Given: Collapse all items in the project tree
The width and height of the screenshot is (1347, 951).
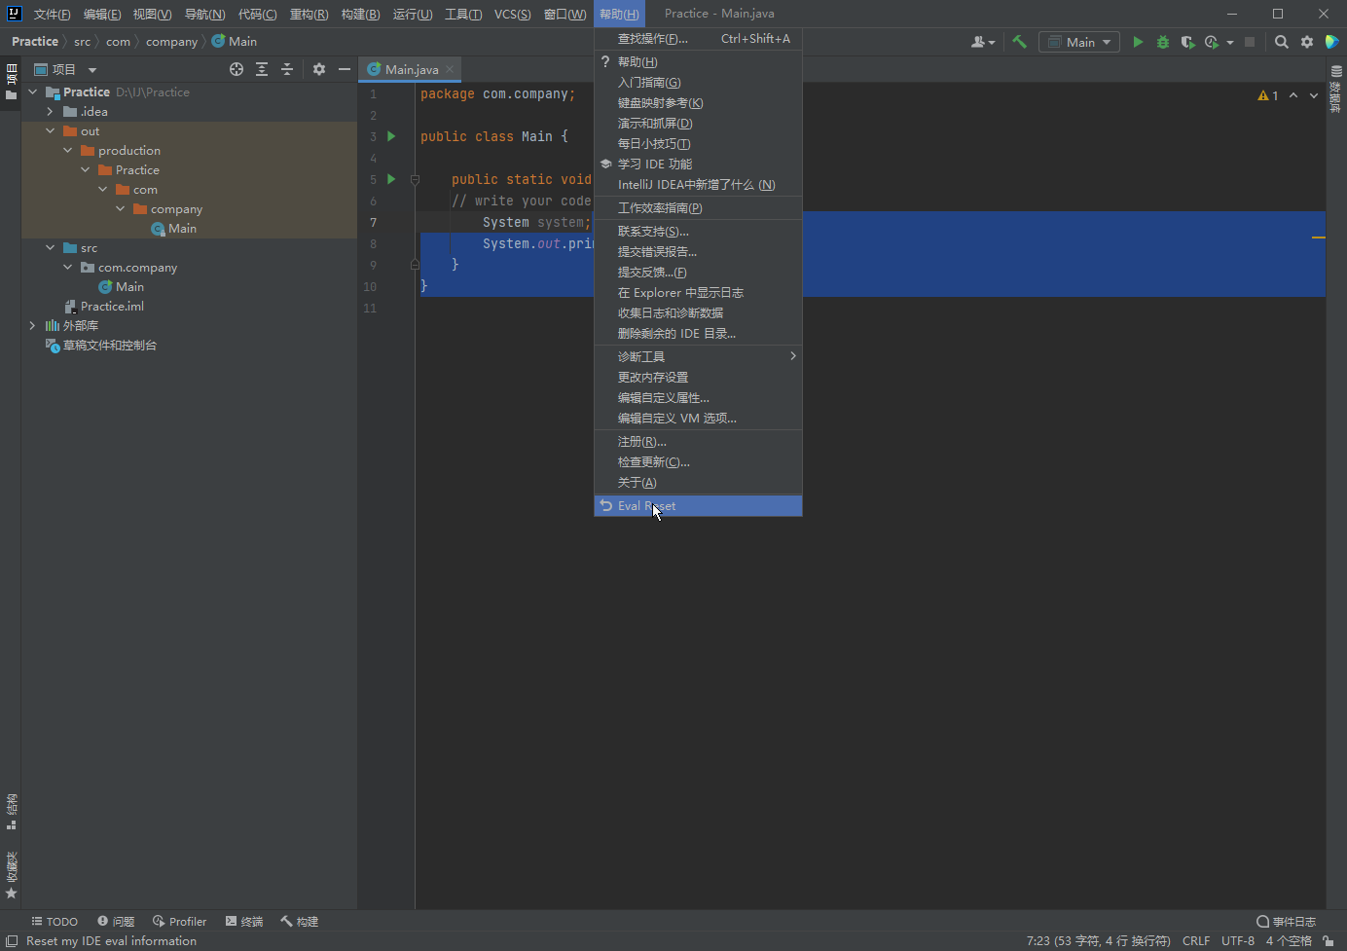Looking at the screenshot, I should tap(287, 69).
